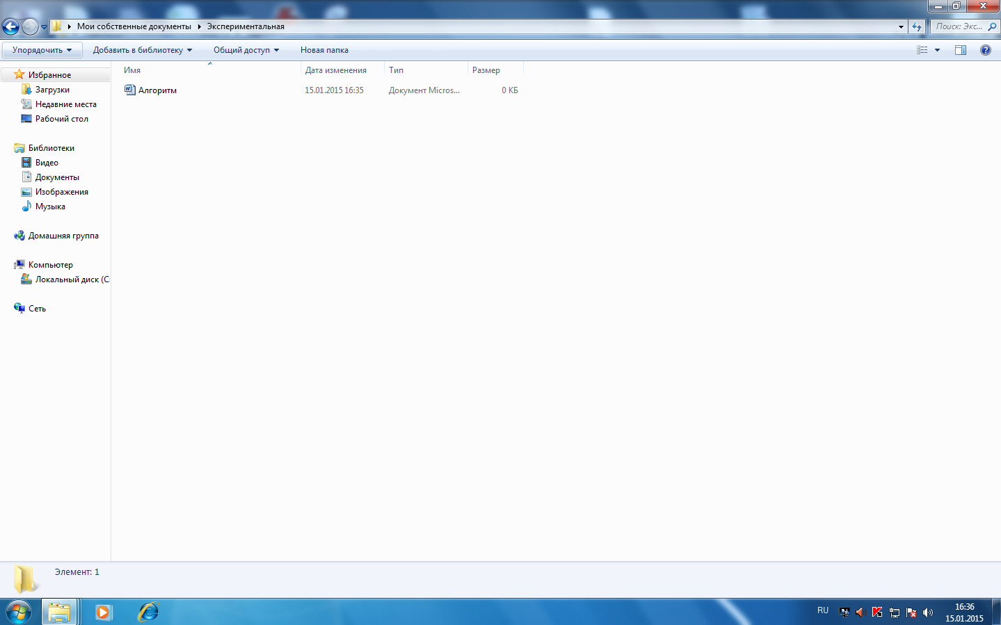Open the Упорядочить menu
The width and height of the screenshot is (1001, 625).
click(x=42, y=50)
